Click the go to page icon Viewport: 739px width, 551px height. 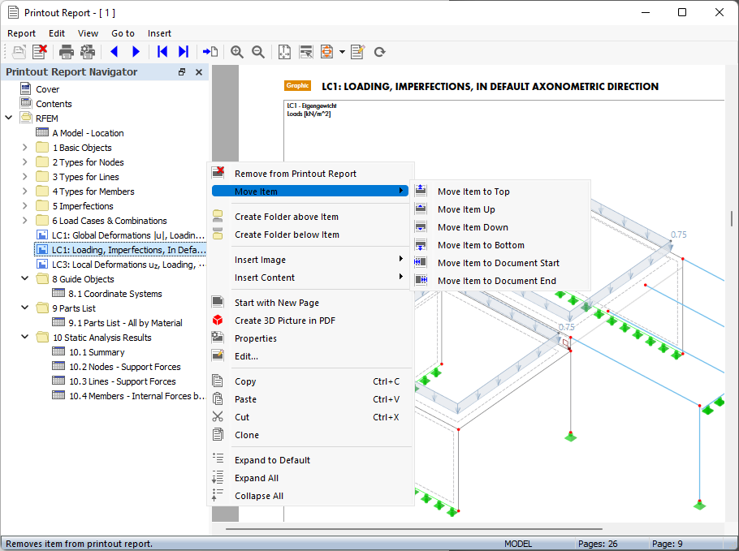(x=210, y=52)
